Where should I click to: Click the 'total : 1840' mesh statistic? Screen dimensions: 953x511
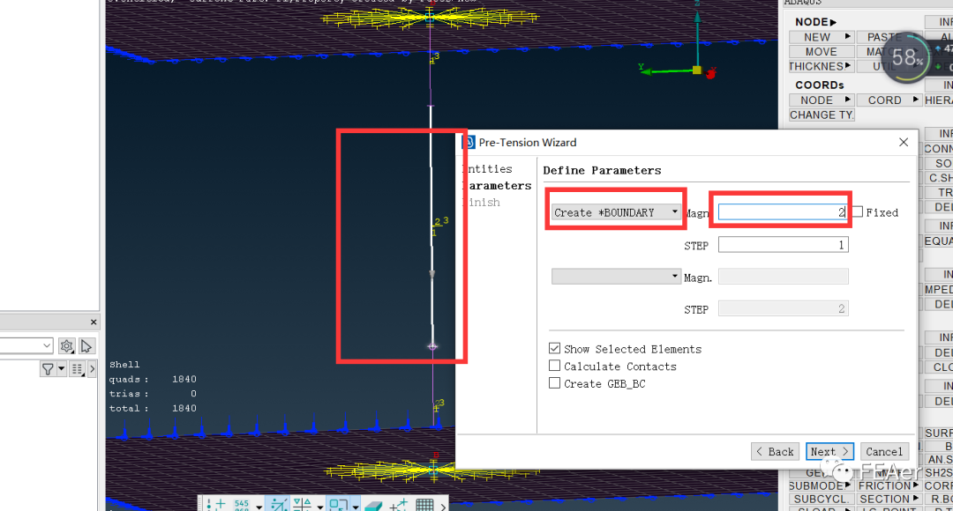click(153, 409)
